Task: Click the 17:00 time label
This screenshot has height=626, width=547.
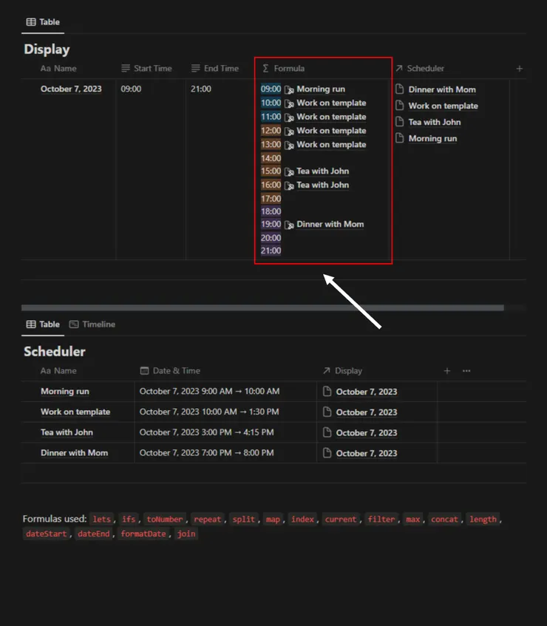Action: click(x=271, y=199)
